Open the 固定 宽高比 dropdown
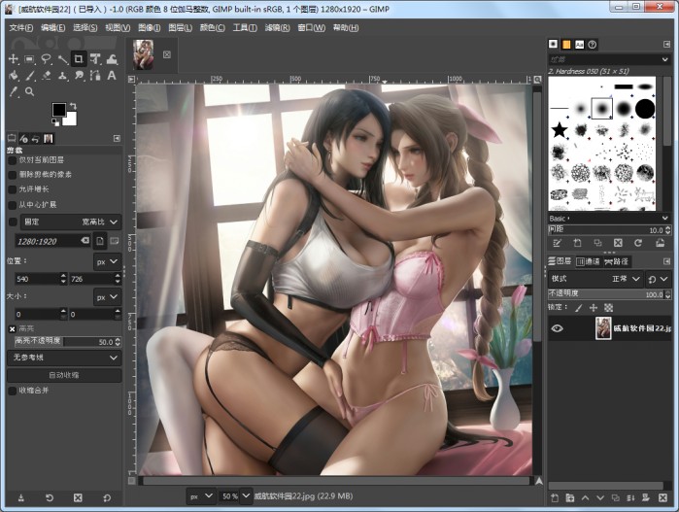The height and width of the screenshot is (512, 679). [71, 222]
